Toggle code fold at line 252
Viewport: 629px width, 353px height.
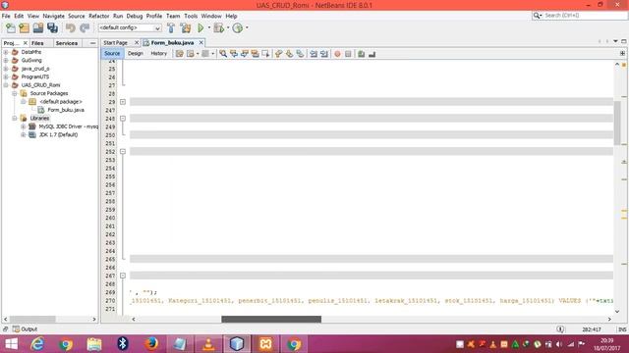point(123,152)
